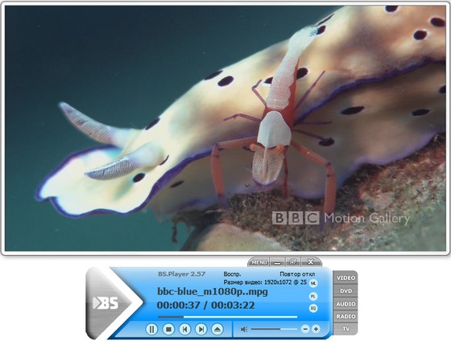Click the file name bbc-blue_m1080p..mpg
Image resolution: width=451 pixels, height=341 pixels.
pyautogui.click(x=213, y=292)
